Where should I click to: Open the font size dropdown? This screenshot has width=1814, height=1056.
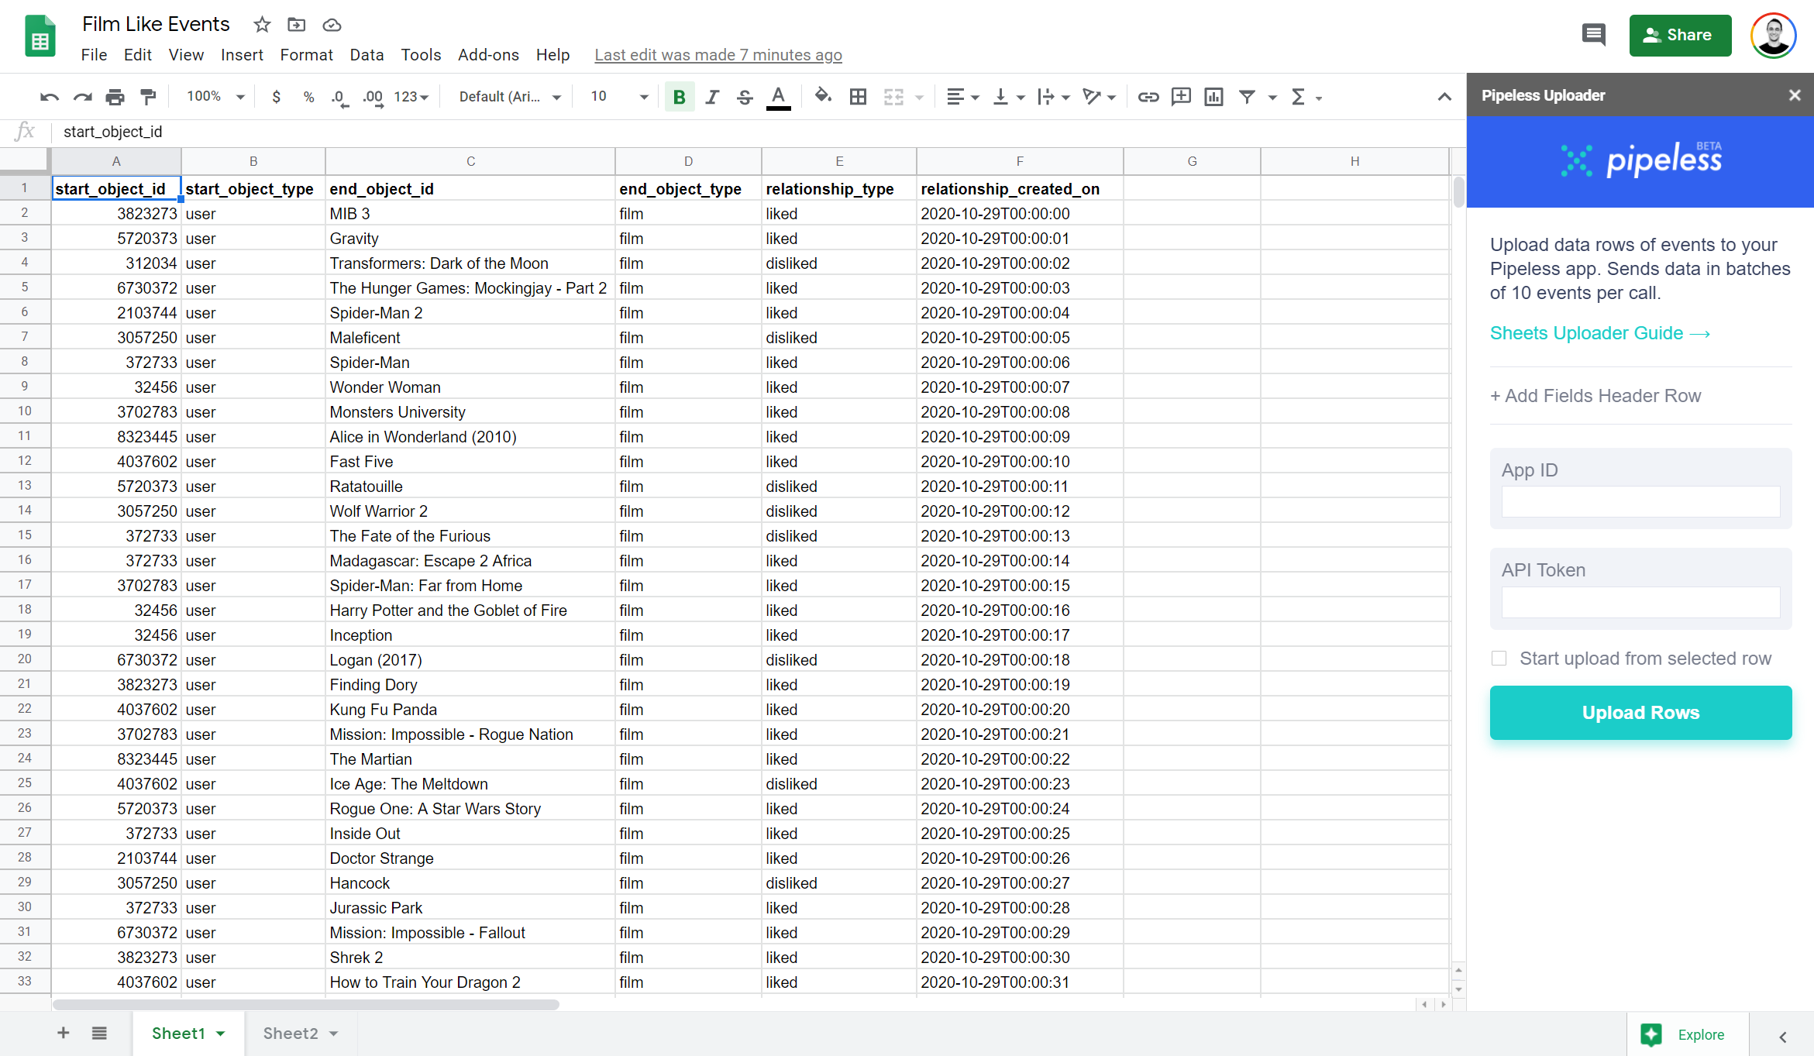point(643,97)
